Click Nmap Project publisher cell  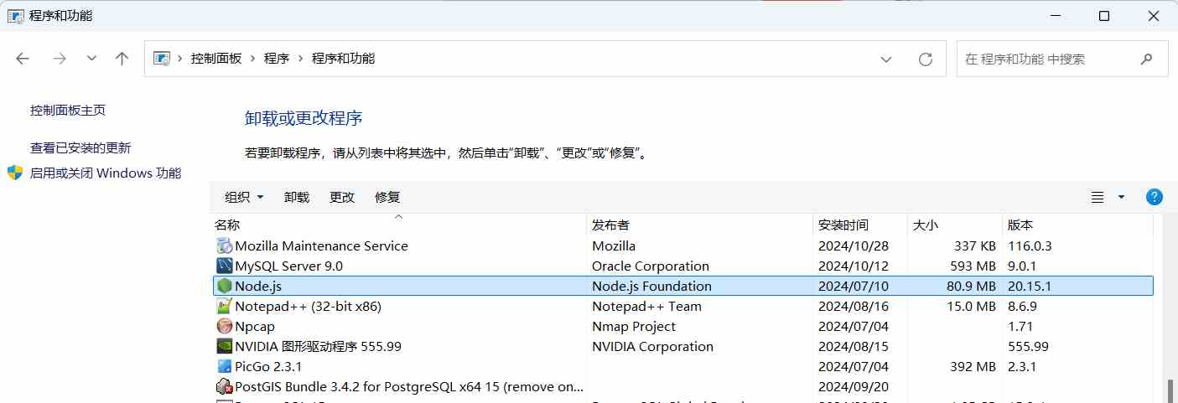click(x=634, y=326)
